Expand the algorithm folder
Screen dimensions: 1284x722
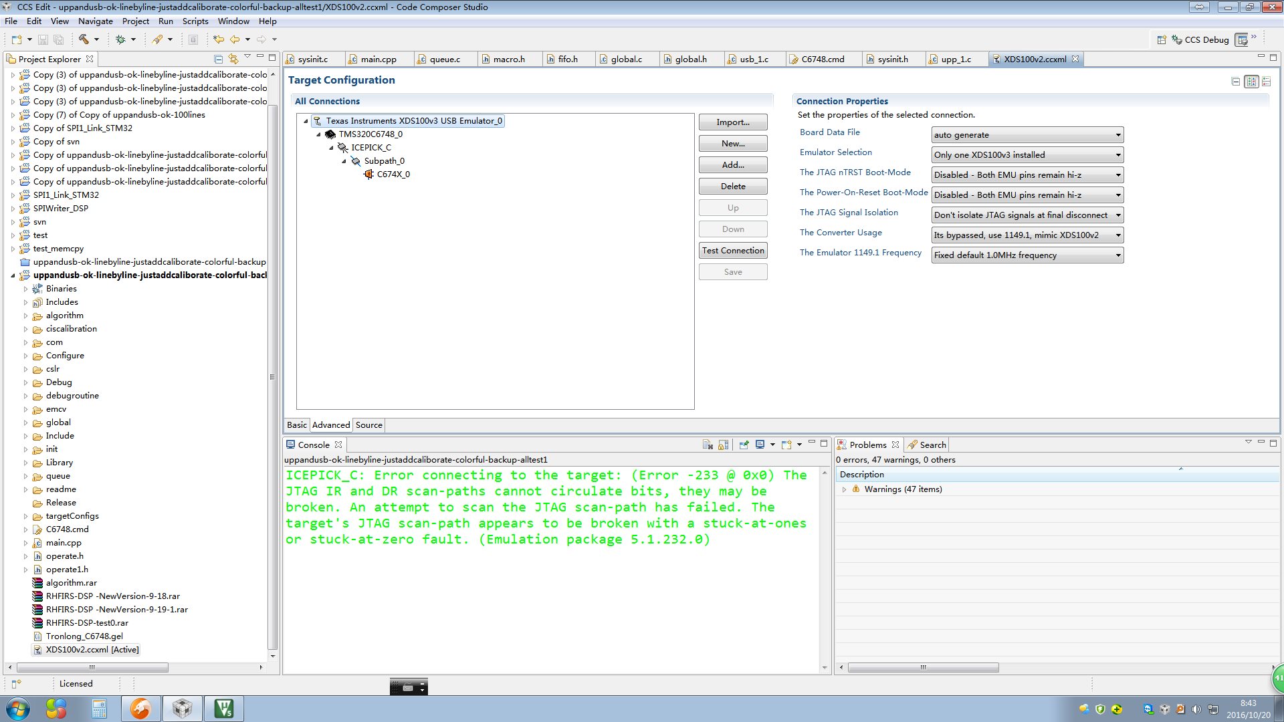pos(25,316)
